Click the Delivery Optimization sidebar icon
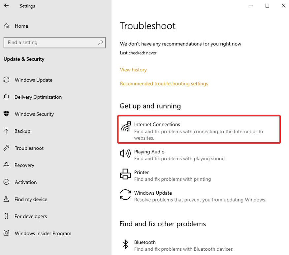Viewport: 289px width, 255px height. point(7,97)
